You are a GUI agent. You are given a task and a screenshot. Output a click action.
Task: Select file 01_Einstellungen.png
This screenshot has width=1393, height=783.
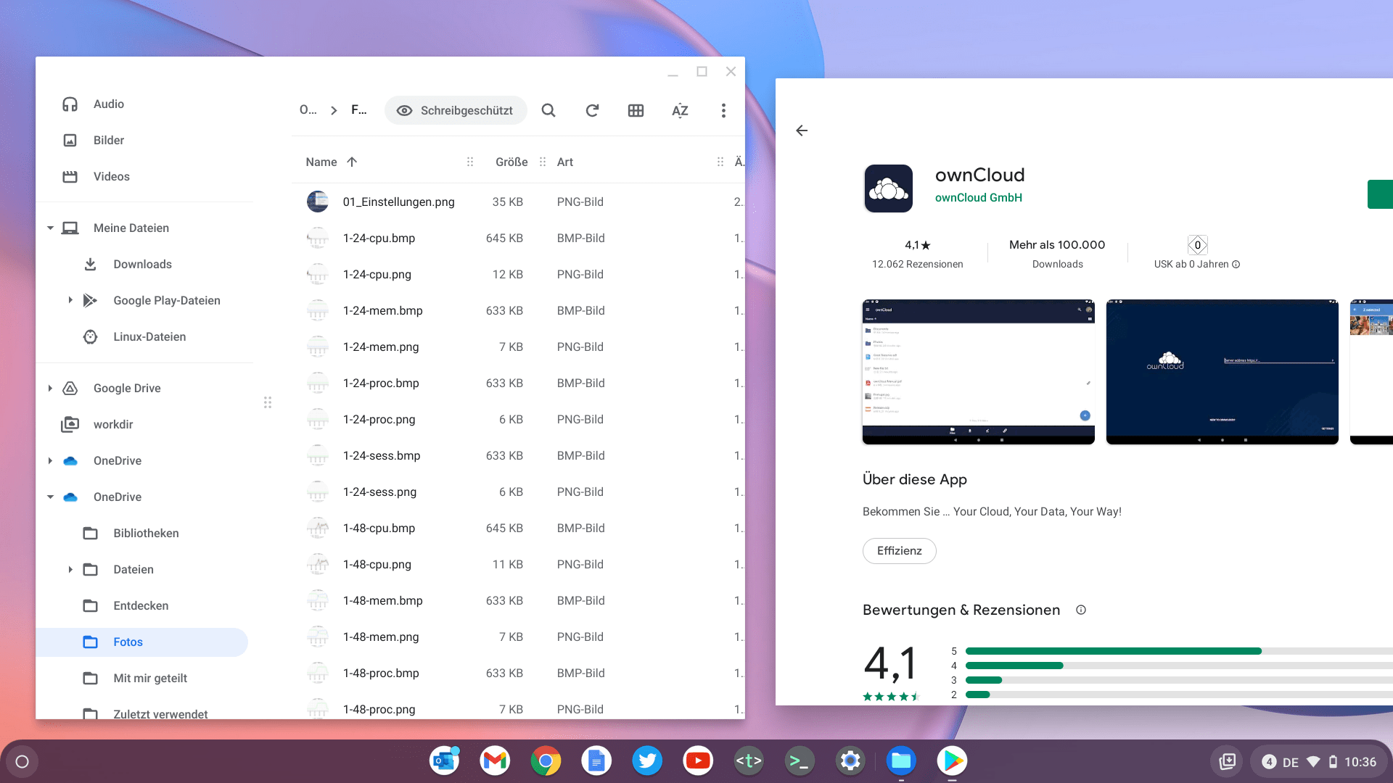coord(518,202)
